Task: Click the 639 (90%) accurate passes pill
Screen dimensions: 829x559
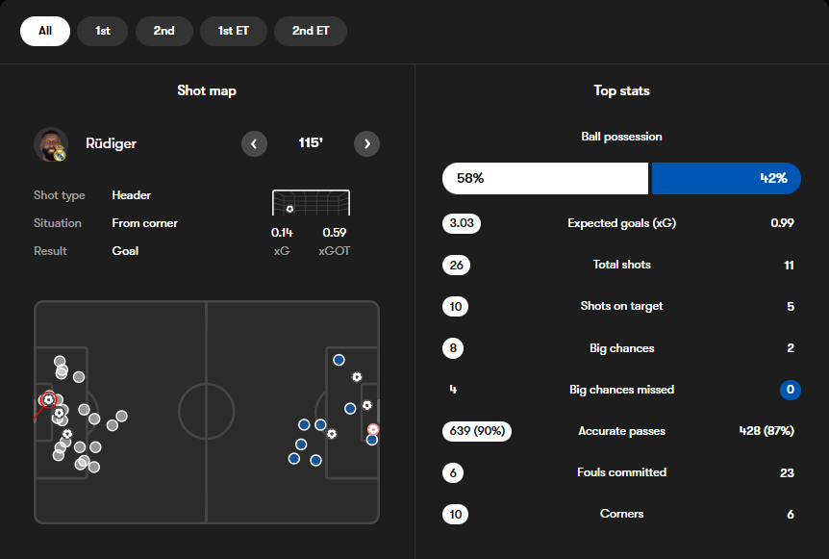Action: point(477,431)
